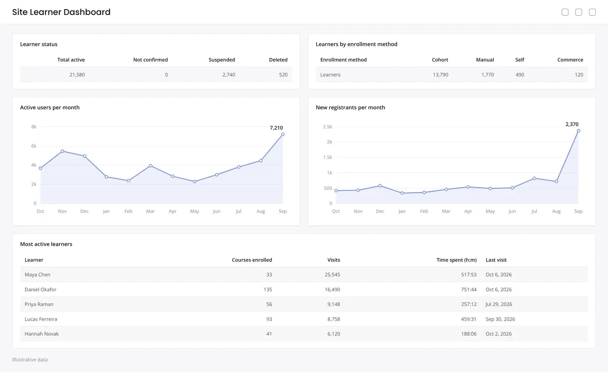Click the Learner status panel heading
608x372 pixels.
39,44
